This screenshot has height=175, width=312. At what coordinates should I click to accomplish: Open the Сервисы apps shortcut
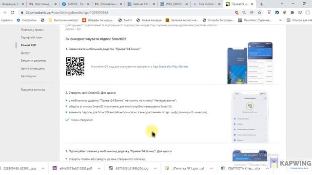click(x=6, y=20)
